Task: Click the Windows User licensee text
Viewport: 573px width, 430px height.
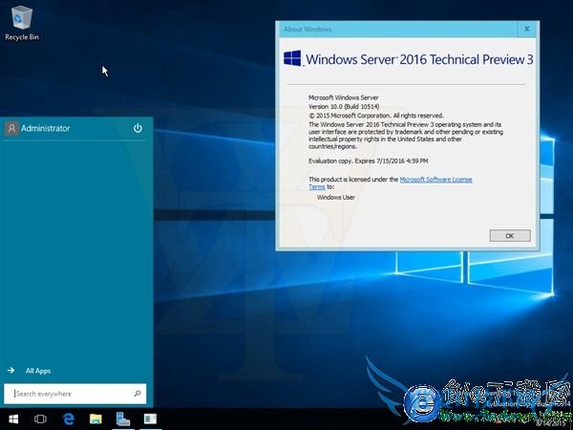Action: click(336, 198)
